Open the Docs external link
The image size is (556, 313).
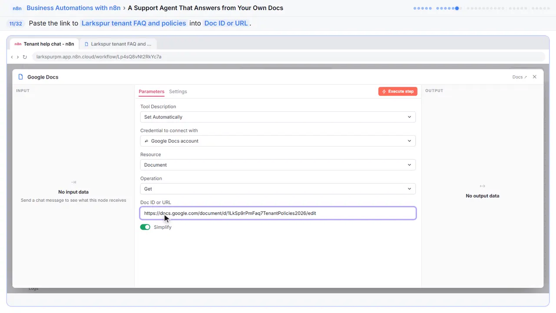[520, 77]
